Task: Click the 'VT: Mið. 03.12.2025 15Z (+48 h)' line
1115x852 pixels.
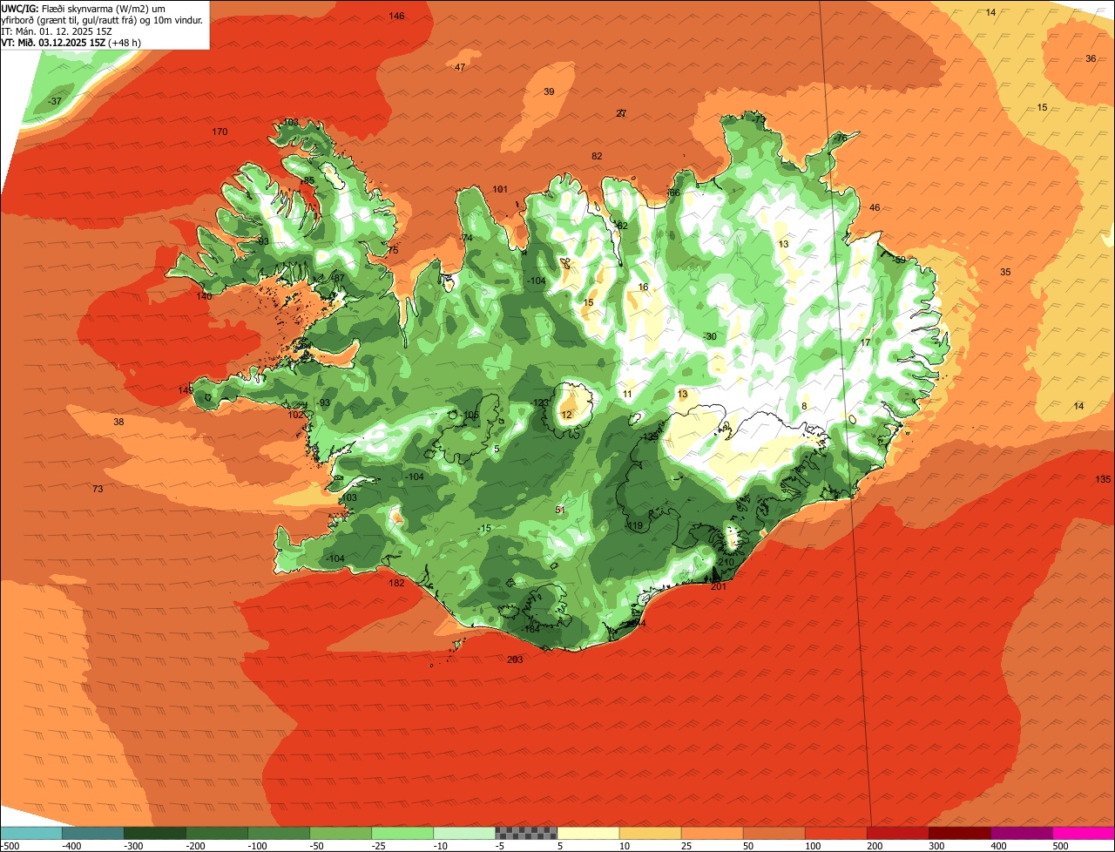Action: pyautogui.click(x=71, y=42)
